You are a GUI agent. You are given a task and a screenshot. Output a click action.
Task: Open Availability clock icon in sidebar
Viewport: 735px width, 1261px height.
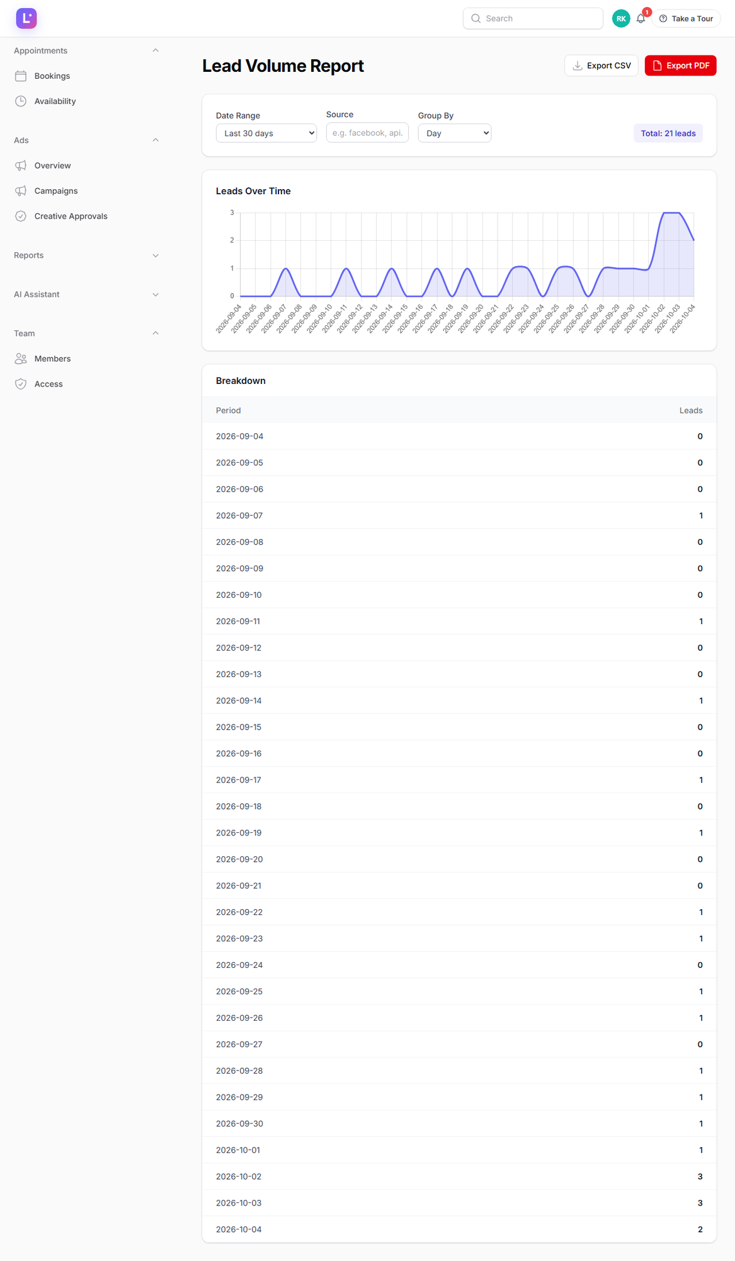21,101
